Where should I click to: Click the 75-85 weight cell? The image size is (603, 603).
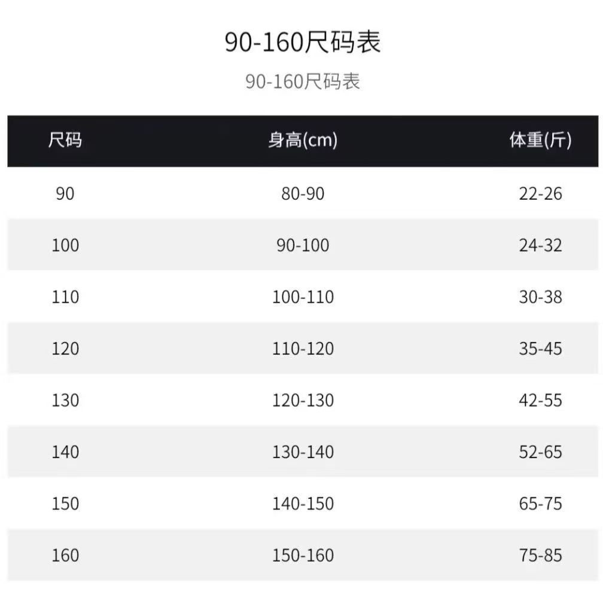pos(541,555)
